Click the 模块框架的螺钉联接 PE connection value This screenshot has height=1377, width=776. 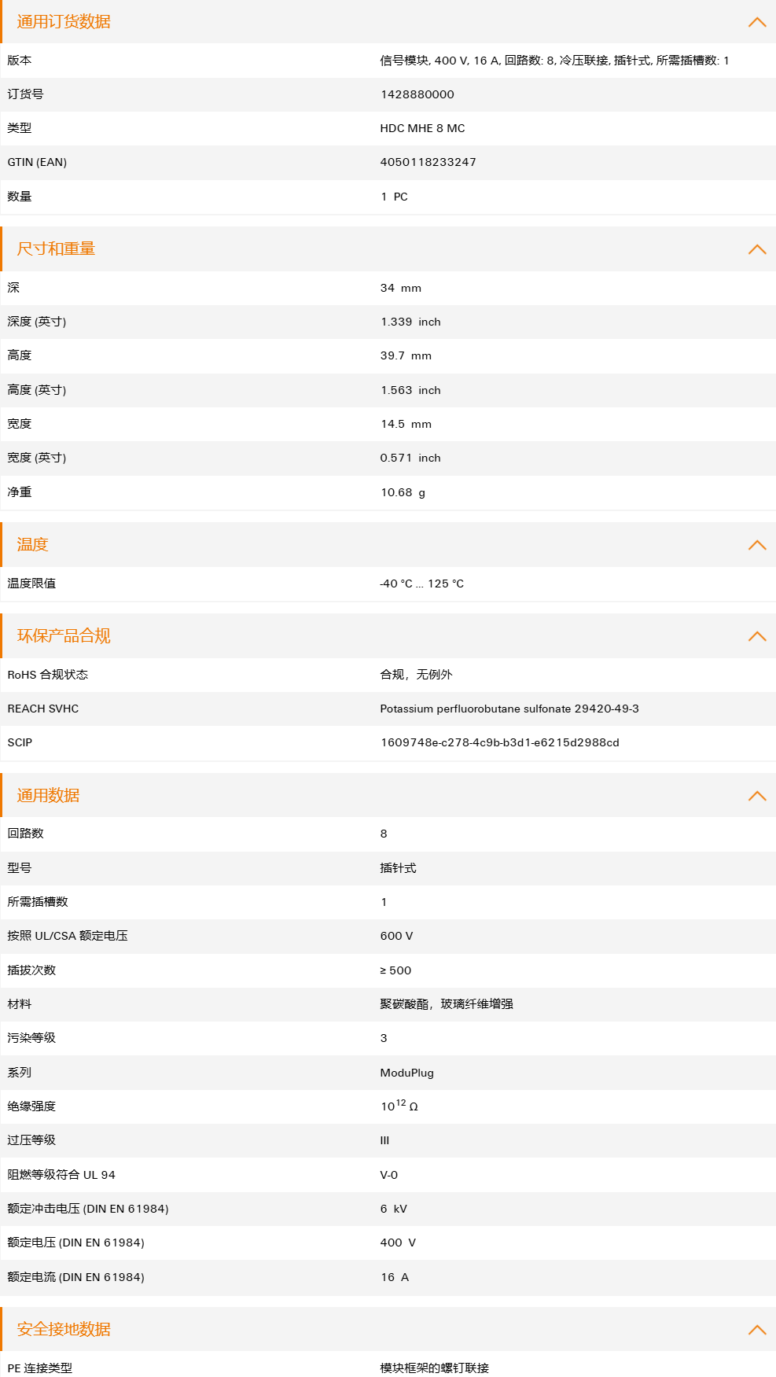tap(434, 1368)
